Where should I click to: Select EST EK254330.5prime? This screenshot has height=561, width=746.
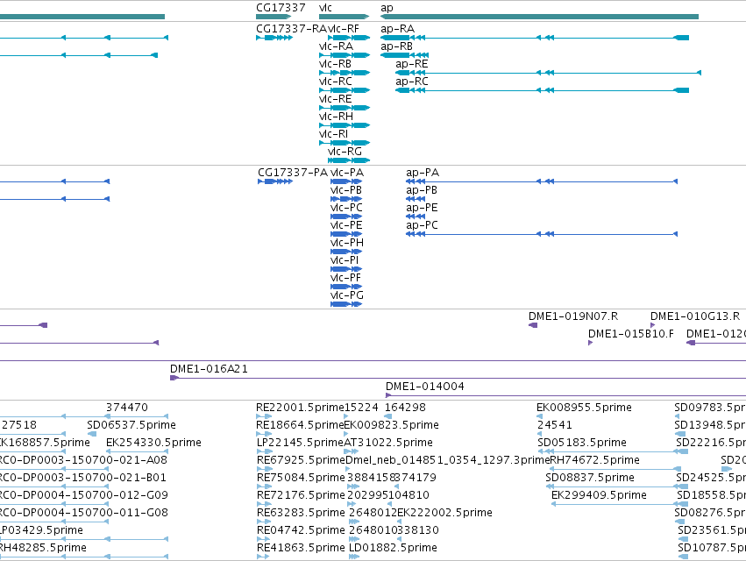coord(153,443)
